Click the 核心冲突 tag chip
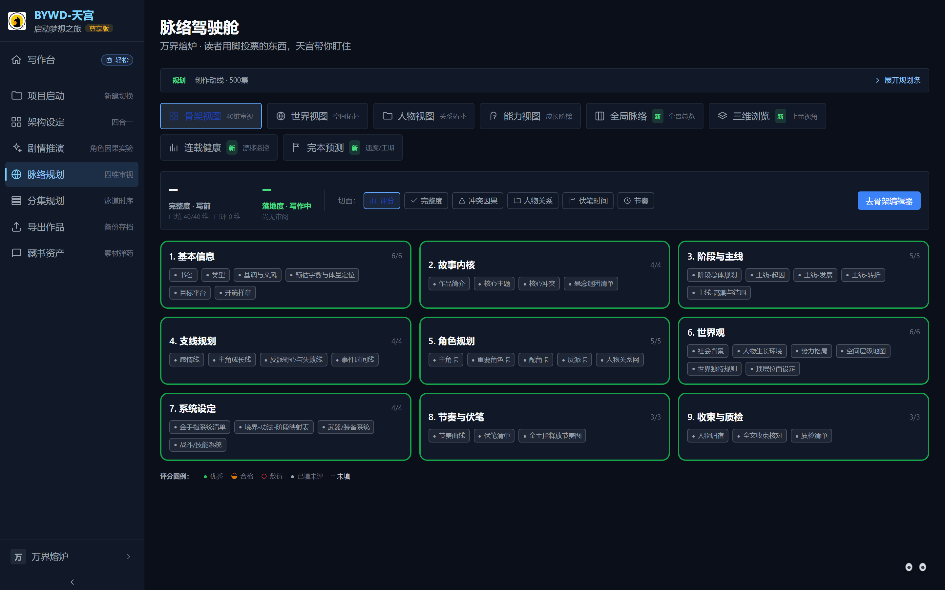945x590 pixels. pyautogui.click(x=539, y=284)
